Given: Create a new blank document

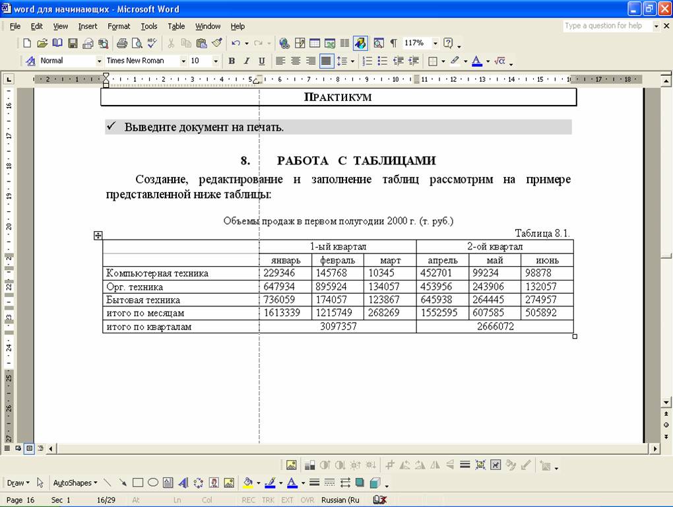Looking at the screenshot, I should click(27, 43).
